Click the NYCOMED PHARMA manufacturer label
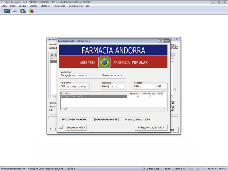 pyautogui.click(x=74, y=119)
